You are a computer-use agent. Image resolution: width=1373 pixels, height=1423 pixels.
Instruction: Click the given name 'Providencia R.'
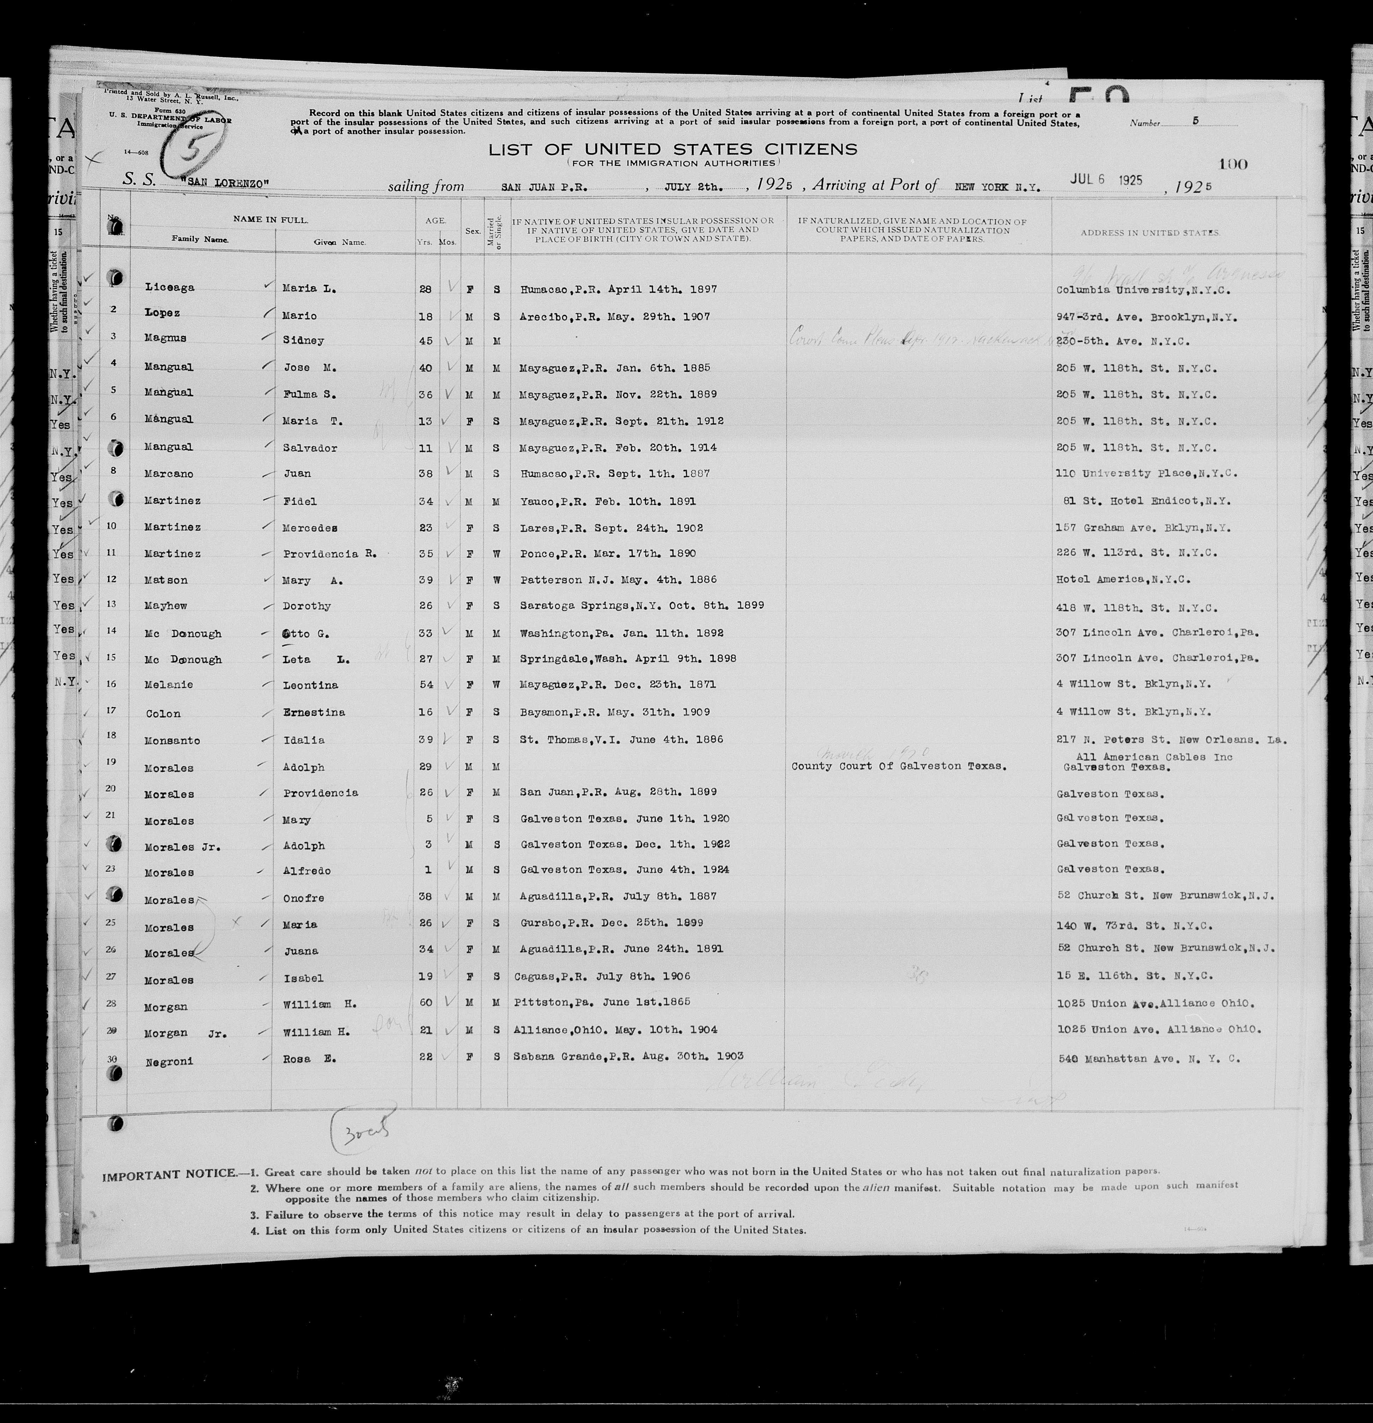330,553
